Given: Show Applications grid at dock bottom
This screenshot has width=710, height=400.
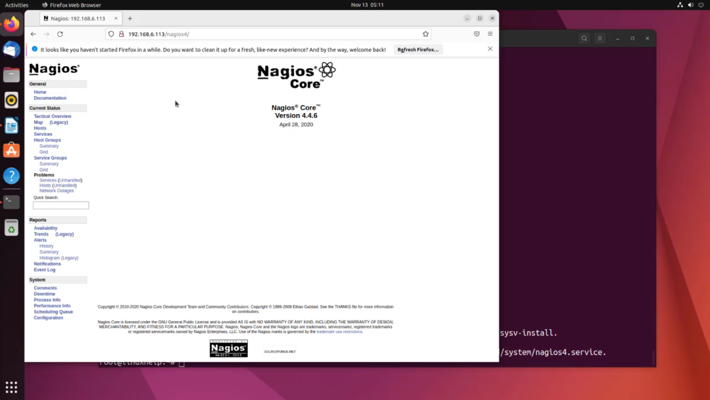Looking at the screenshot, I should pyautogui.click(x=11, y=387).
